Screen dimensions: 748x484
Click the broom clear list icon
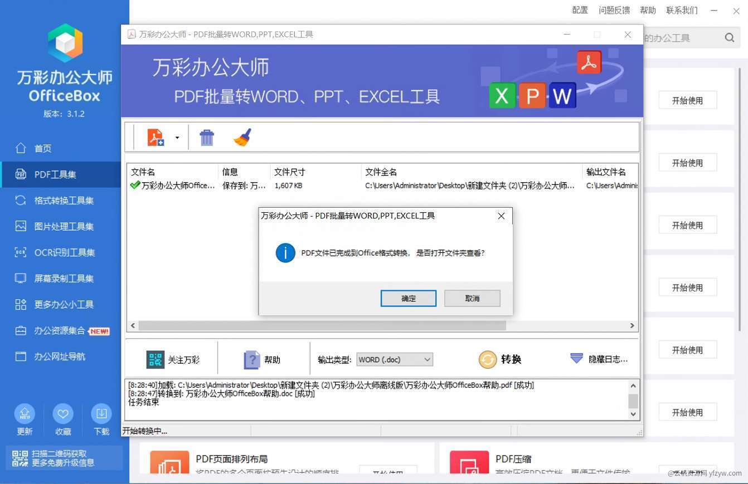tap(242, 138)
